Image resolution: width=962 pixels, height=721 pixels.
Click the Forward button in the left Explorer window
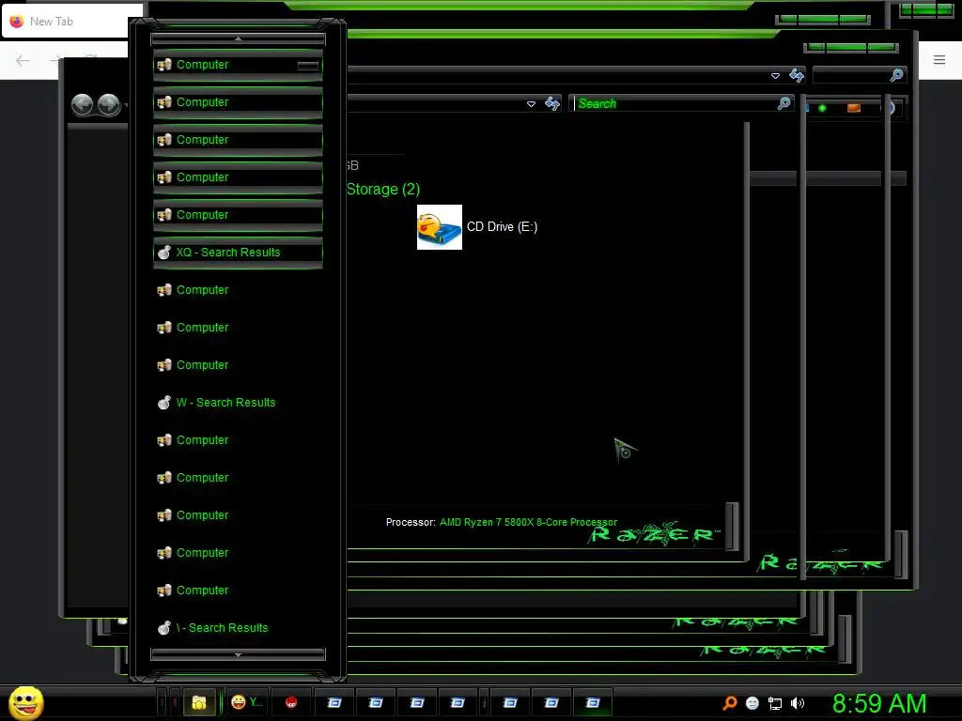(109, 105)
